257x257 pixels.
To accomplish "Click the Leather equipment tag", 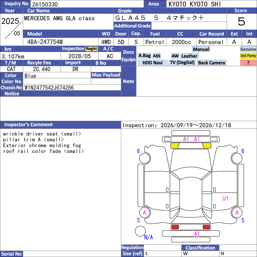I will pyautogui.click(x=189, y=56).
